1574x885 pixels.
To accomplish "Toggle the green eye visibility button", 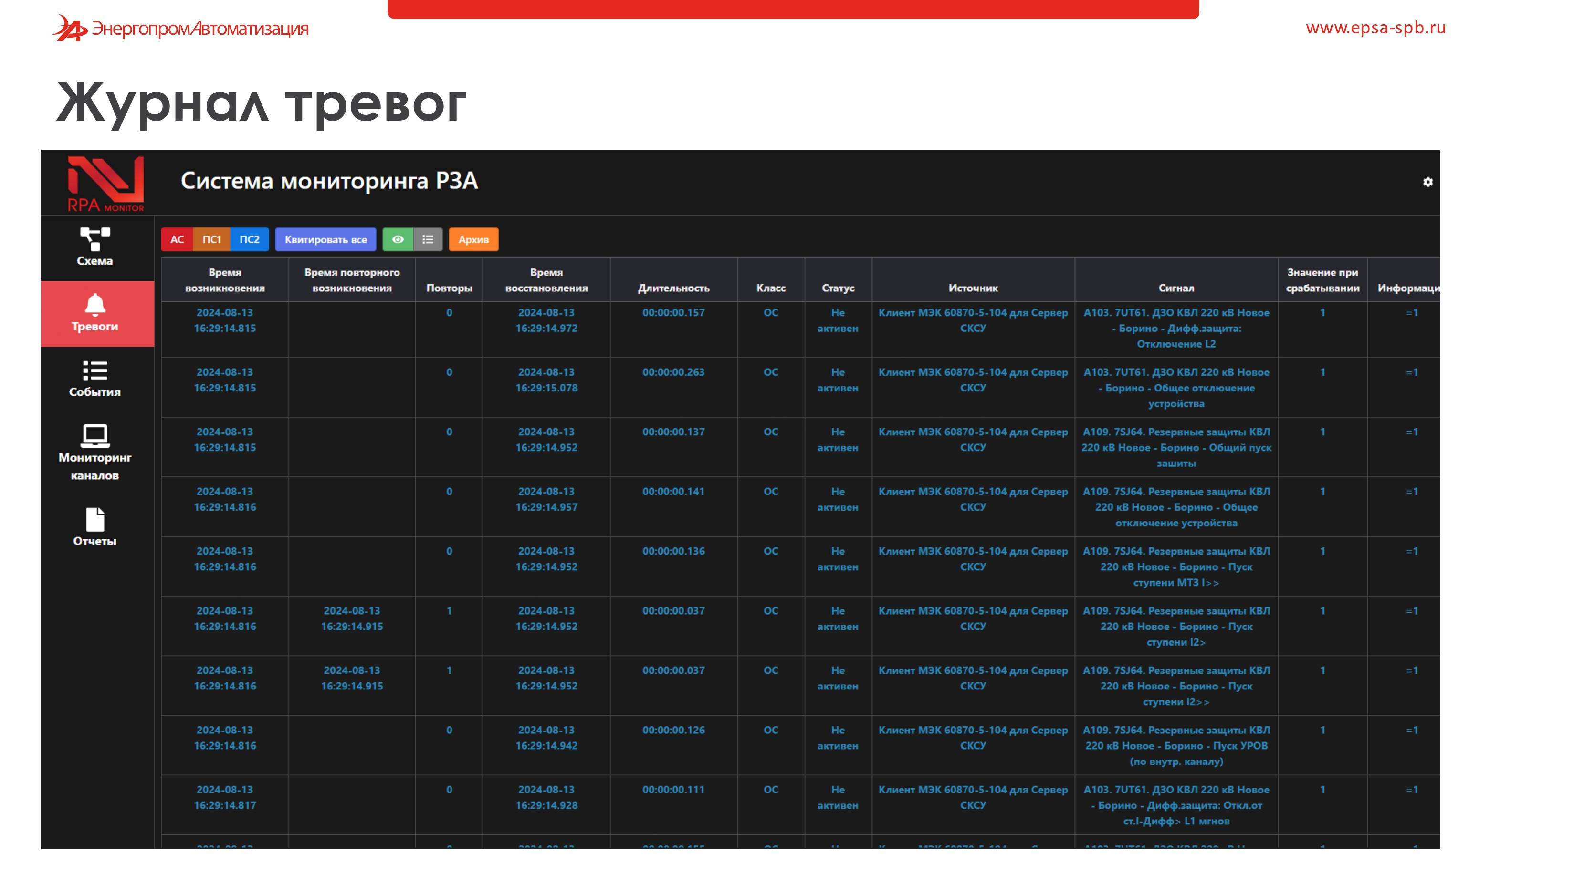I will tap(398, 239).
